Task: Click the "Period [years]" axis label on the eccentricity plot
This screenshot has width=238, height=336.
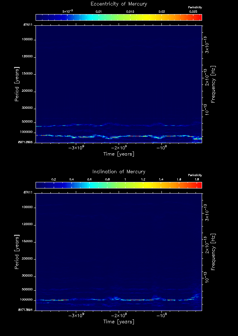Action: (x=17, y=84)
